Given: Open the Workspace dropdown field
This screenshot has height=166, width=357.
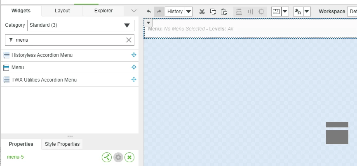Looking at the screenshot, I should pyautogui.click(x=352, y=12).
